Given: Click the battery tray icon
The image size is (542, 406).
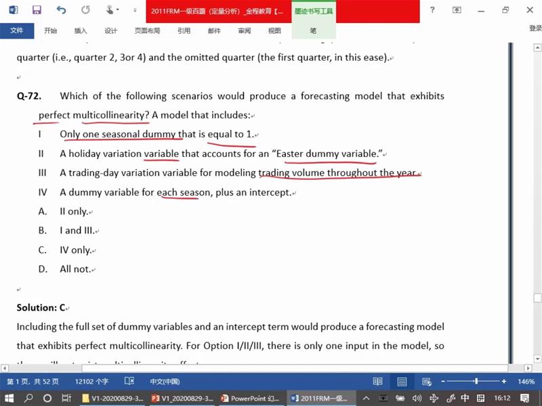Looking at the screenshot, I should pyautogui.click(x=400, y=399).
